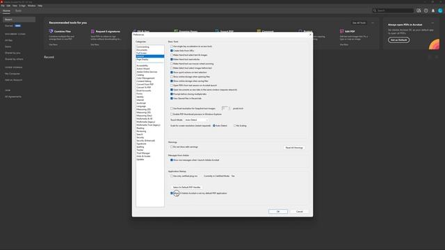The image size is (445, 250).
Task: Toggle Prompt before closing multiple tabs
Action: [x=172, y=94]
